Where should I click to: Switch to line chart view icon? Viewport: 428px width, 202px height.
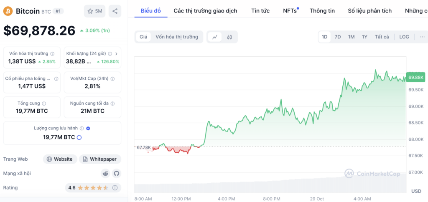[x=215, y=37]
